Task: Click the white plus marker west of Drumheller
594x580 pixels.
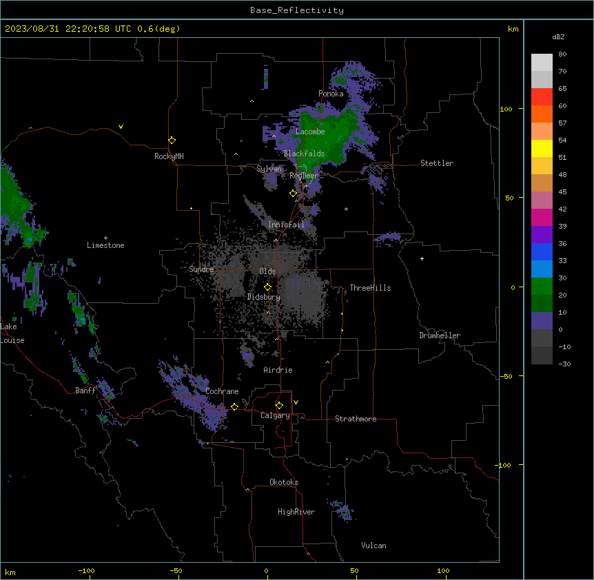Action: pos(422,258)
